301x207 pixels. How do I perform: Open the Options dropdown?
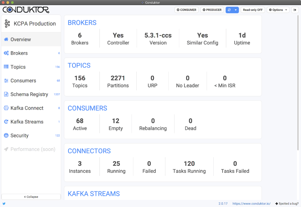(278, 10)
